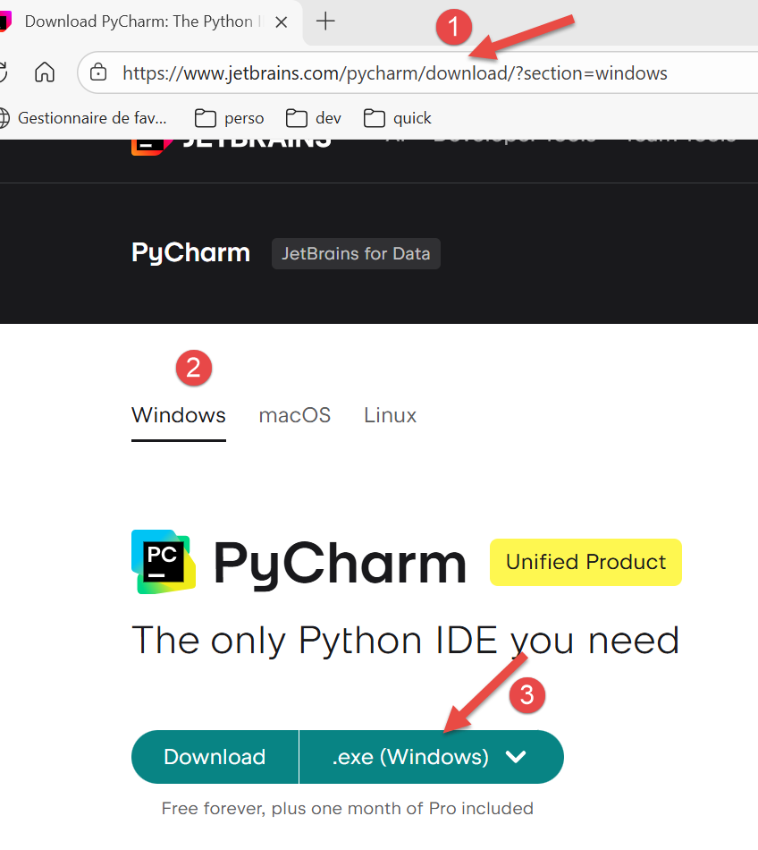Click the yellow Unified Product badge
The width and height of the screenshot is (758, 850).
tap(585, 562)
